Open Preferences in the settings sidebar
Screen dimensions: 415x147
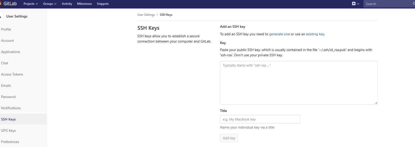(x=10, y=142)
